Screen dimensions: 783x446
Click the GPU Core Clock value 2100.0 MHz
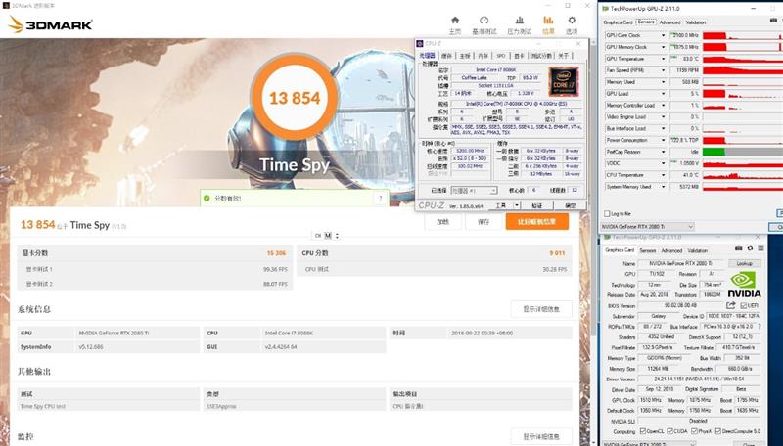pos(684,35)
